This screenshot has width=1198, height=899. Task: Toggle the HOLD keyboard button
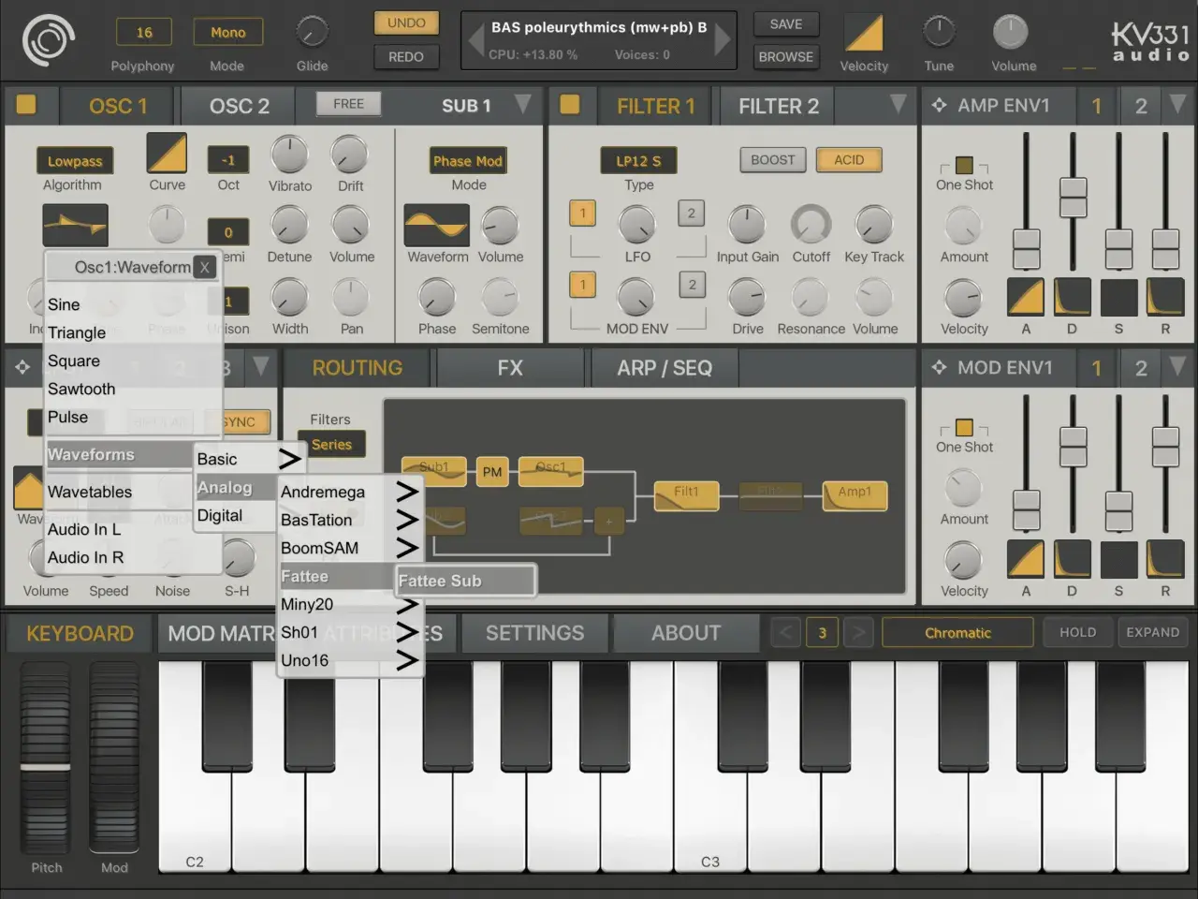pyautogui.click(x=1077, y=632)
